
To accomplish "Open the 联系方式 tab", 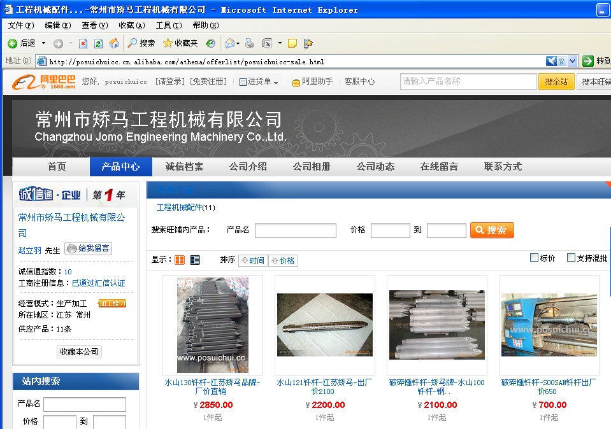I will (x=503, y=167).
